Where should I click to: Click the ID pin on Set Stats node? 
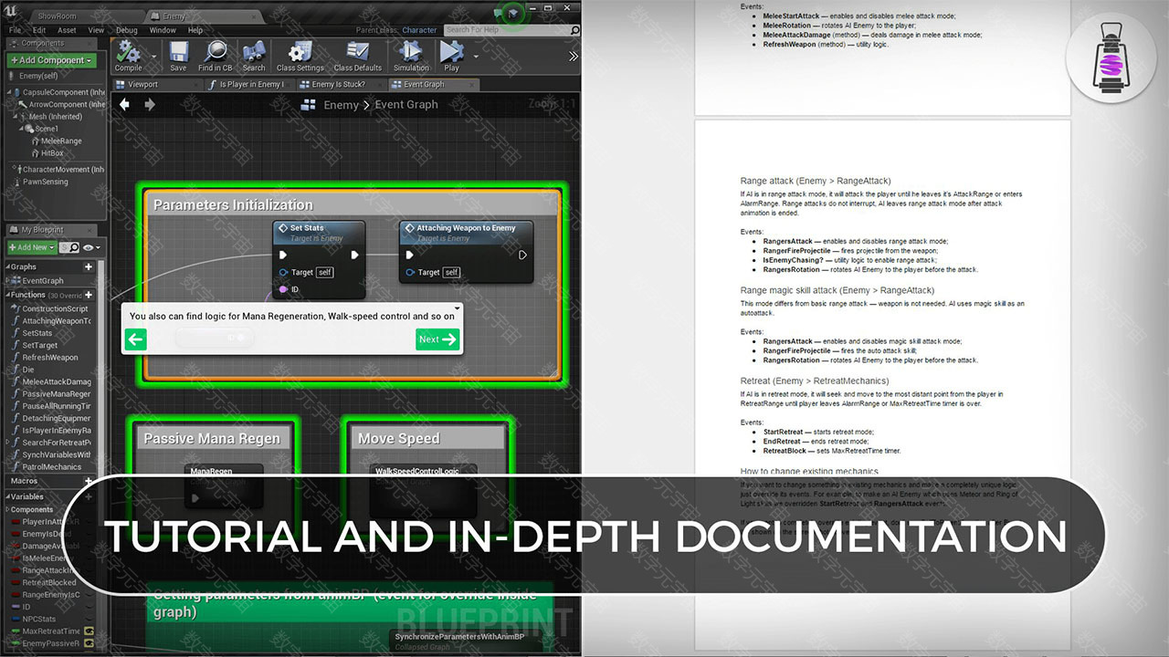[284, 289]
